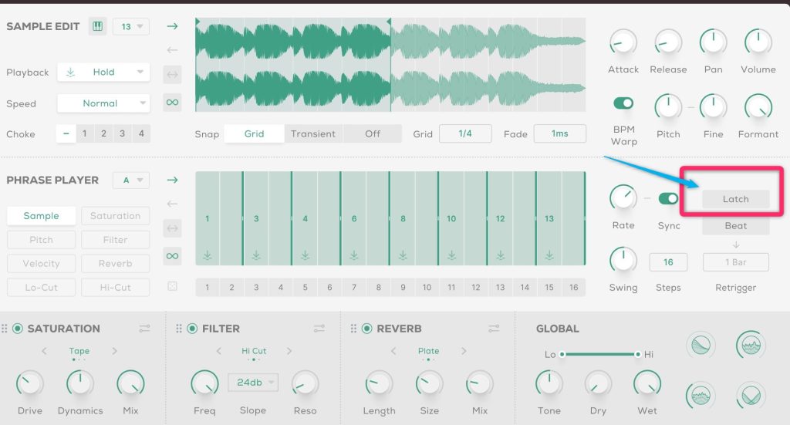Click the Latch button
This screenshot has width=790, height=425.
point(735,199)
